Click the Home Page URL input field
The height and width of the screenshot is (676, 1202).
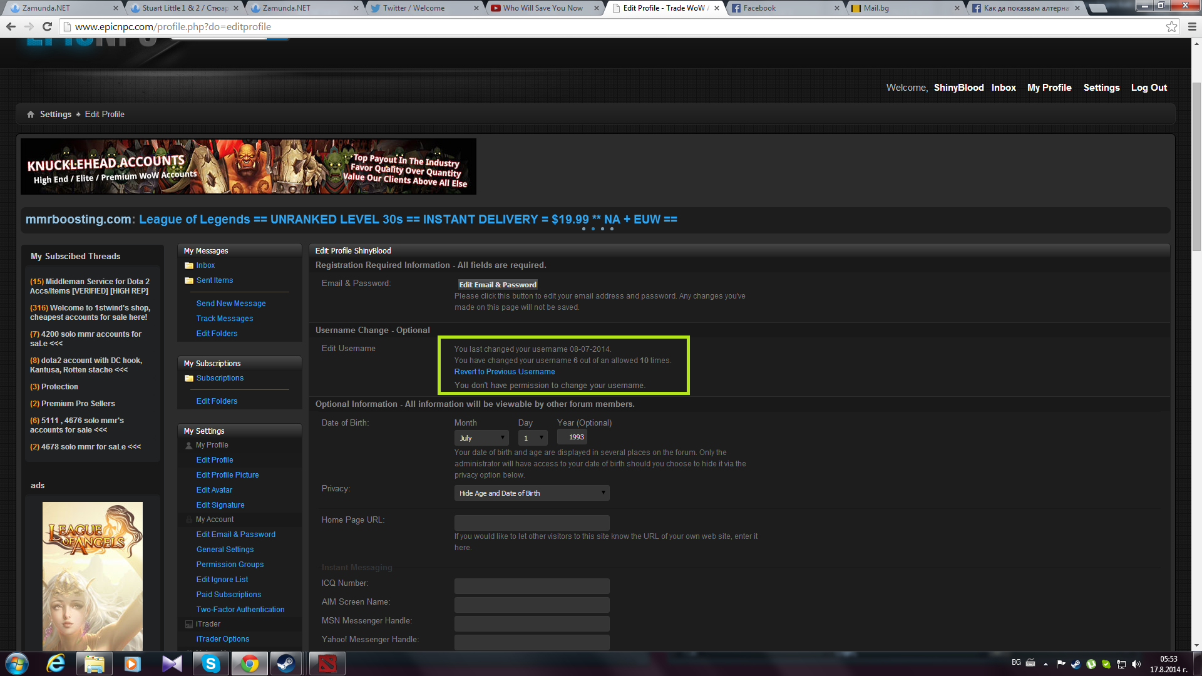tap(532, 523)
